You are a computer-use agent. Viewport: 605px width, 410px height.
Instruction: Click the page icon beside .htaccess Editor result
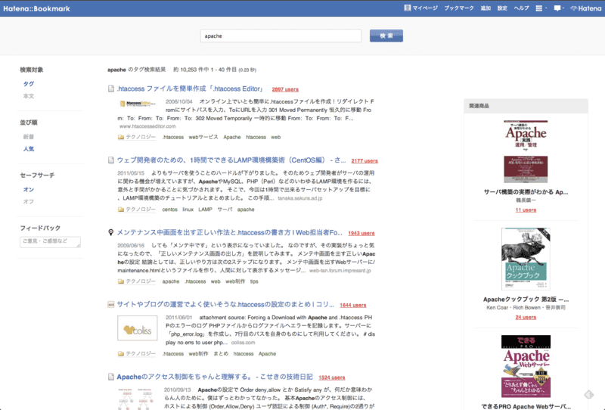111,89
